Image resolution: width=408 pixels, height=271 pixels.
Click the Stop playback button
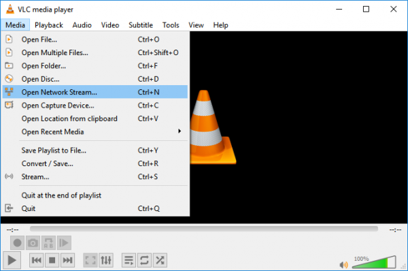52,260
